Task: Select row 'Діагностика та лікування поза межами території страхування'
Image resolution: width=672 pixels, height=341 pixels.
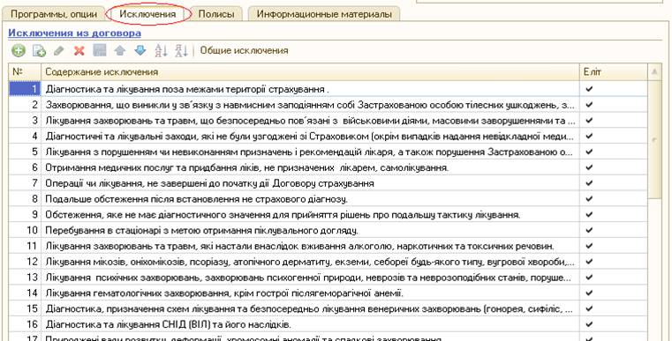Action: click(328, 89)
